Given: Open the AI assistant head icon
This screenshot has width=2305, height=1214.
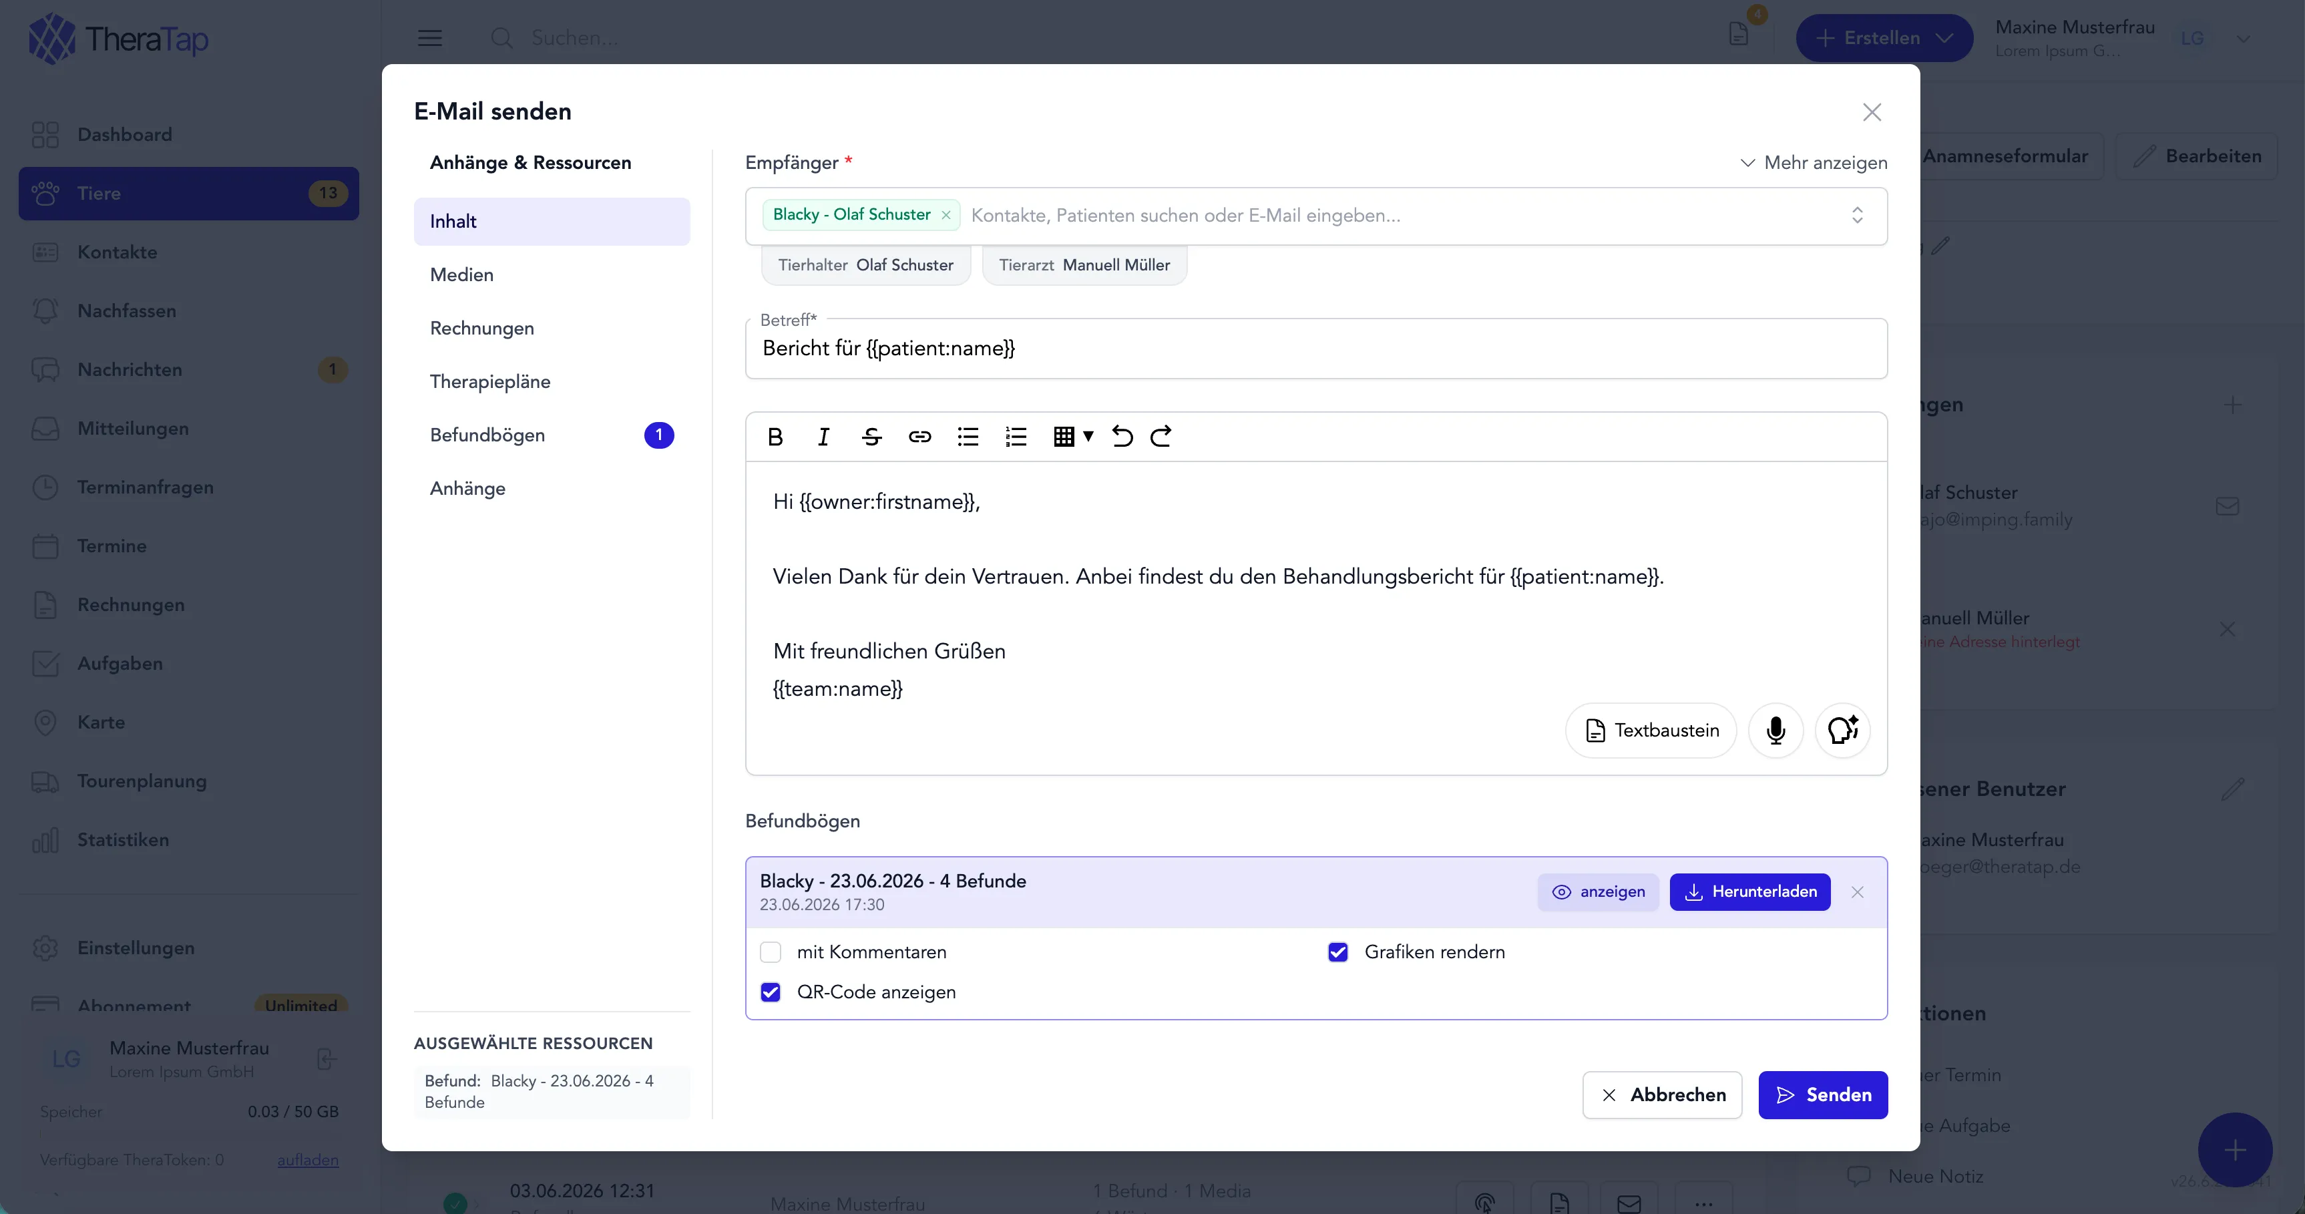Looking at the screenshot, I should pos(1842,731).
